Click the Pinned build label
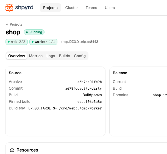Image resolution: width=167 pixels, height=154 pixels. 20,101
